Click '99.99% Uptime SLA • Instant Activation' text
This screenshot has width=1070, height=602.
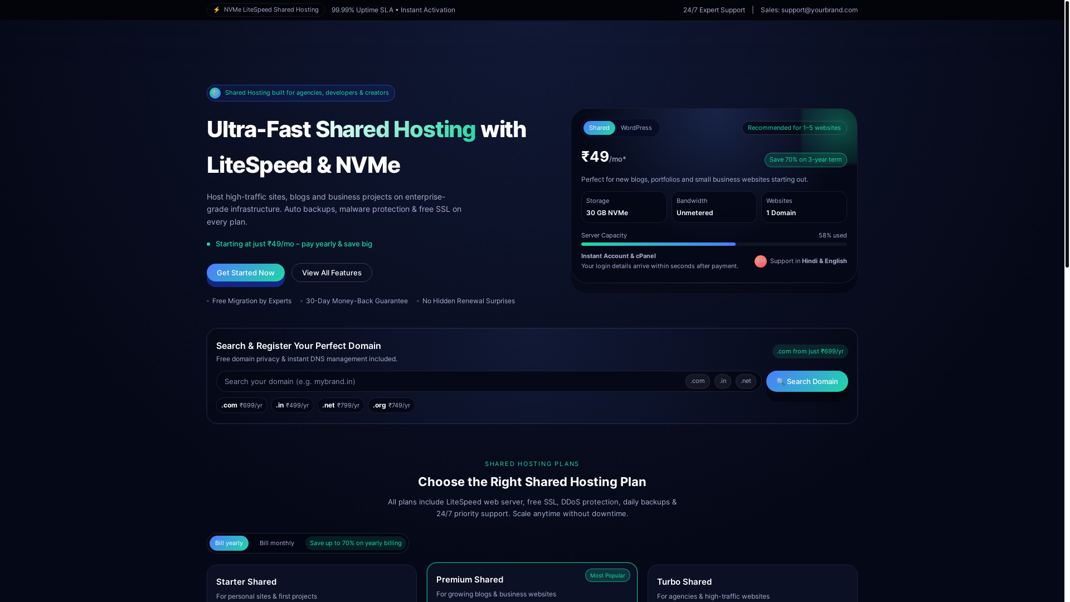[x=393, y=10]
